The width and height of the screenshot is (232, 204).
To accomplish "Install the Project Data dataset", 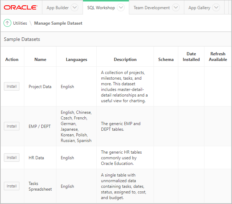I will click(12, 87).
